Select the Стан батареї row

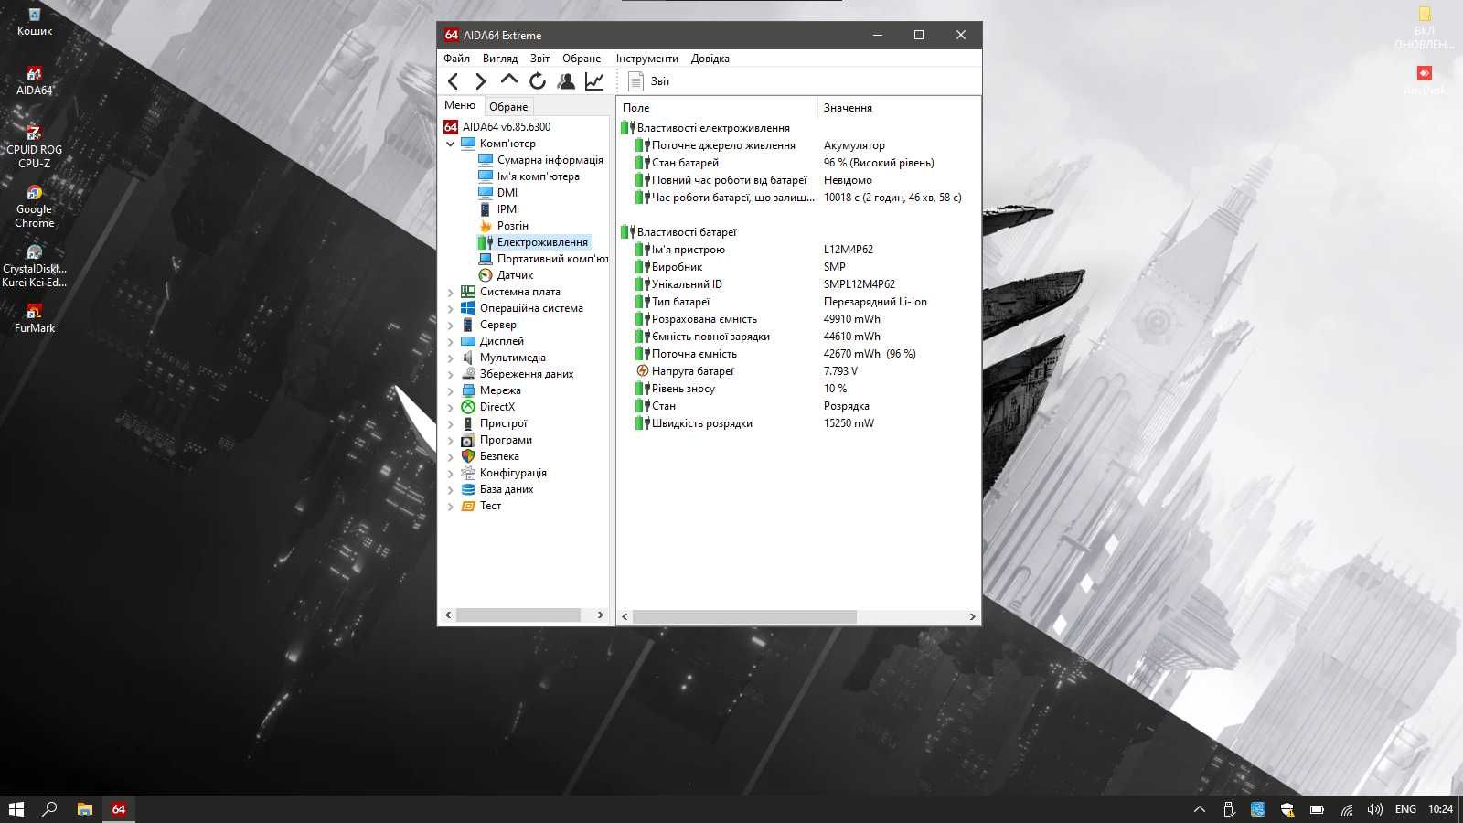[x=798, y=163]
